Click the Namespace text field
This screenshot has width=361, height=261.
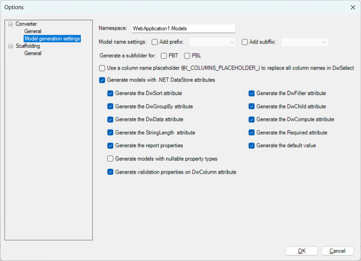[x=183, y=29]
